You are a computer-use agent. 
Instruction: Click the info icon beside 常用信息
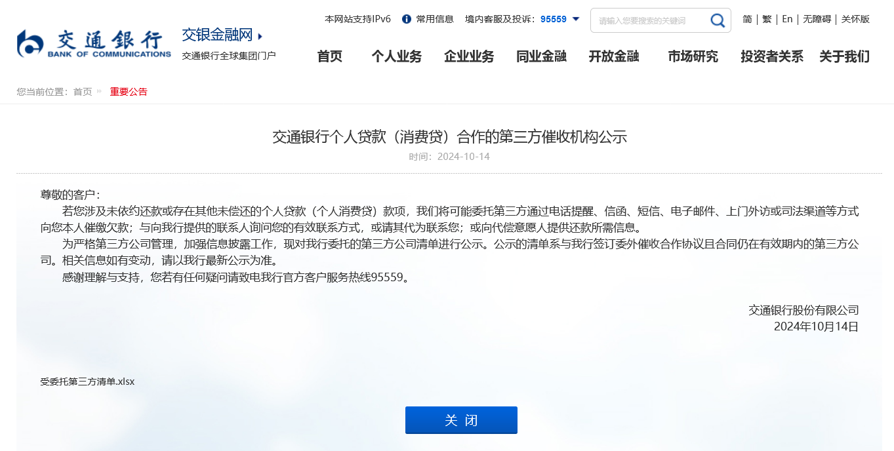point(407,19)
